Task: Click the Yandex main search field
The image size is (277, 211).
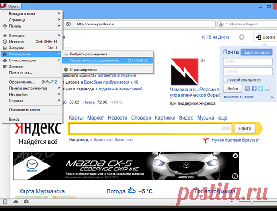Action: coord(151,128)
